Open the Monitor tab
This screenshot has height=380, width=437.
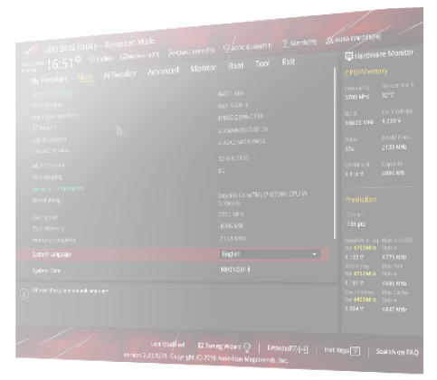[x=204, y=68]
